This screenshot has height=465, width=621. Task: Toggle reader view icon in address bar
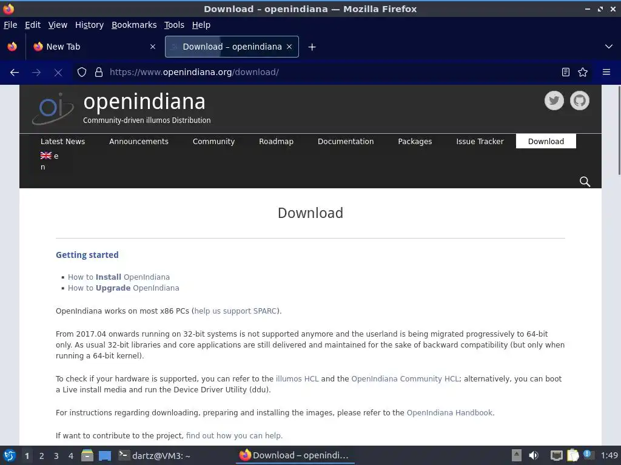coord(566,72)
